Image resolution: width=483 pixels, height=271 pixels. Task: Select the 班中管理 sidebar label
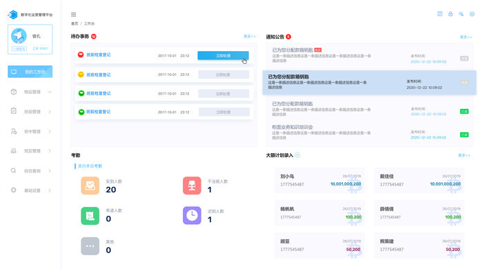point(32,132)
